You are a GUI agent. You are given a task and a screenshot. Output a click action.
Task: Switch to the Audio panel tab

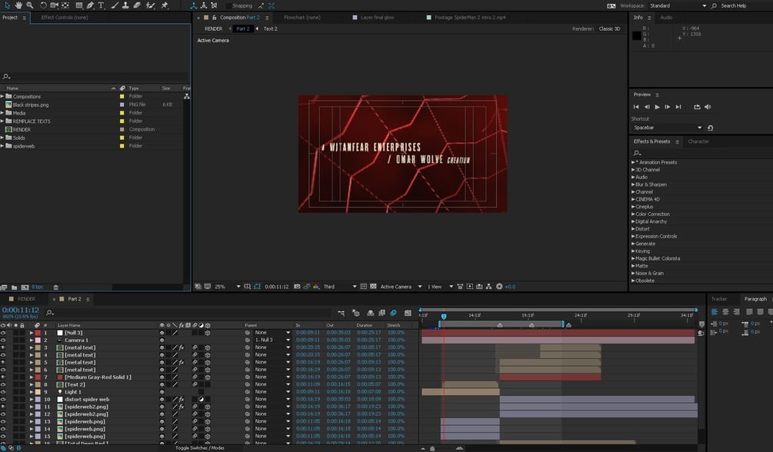(x=666, y=17)
